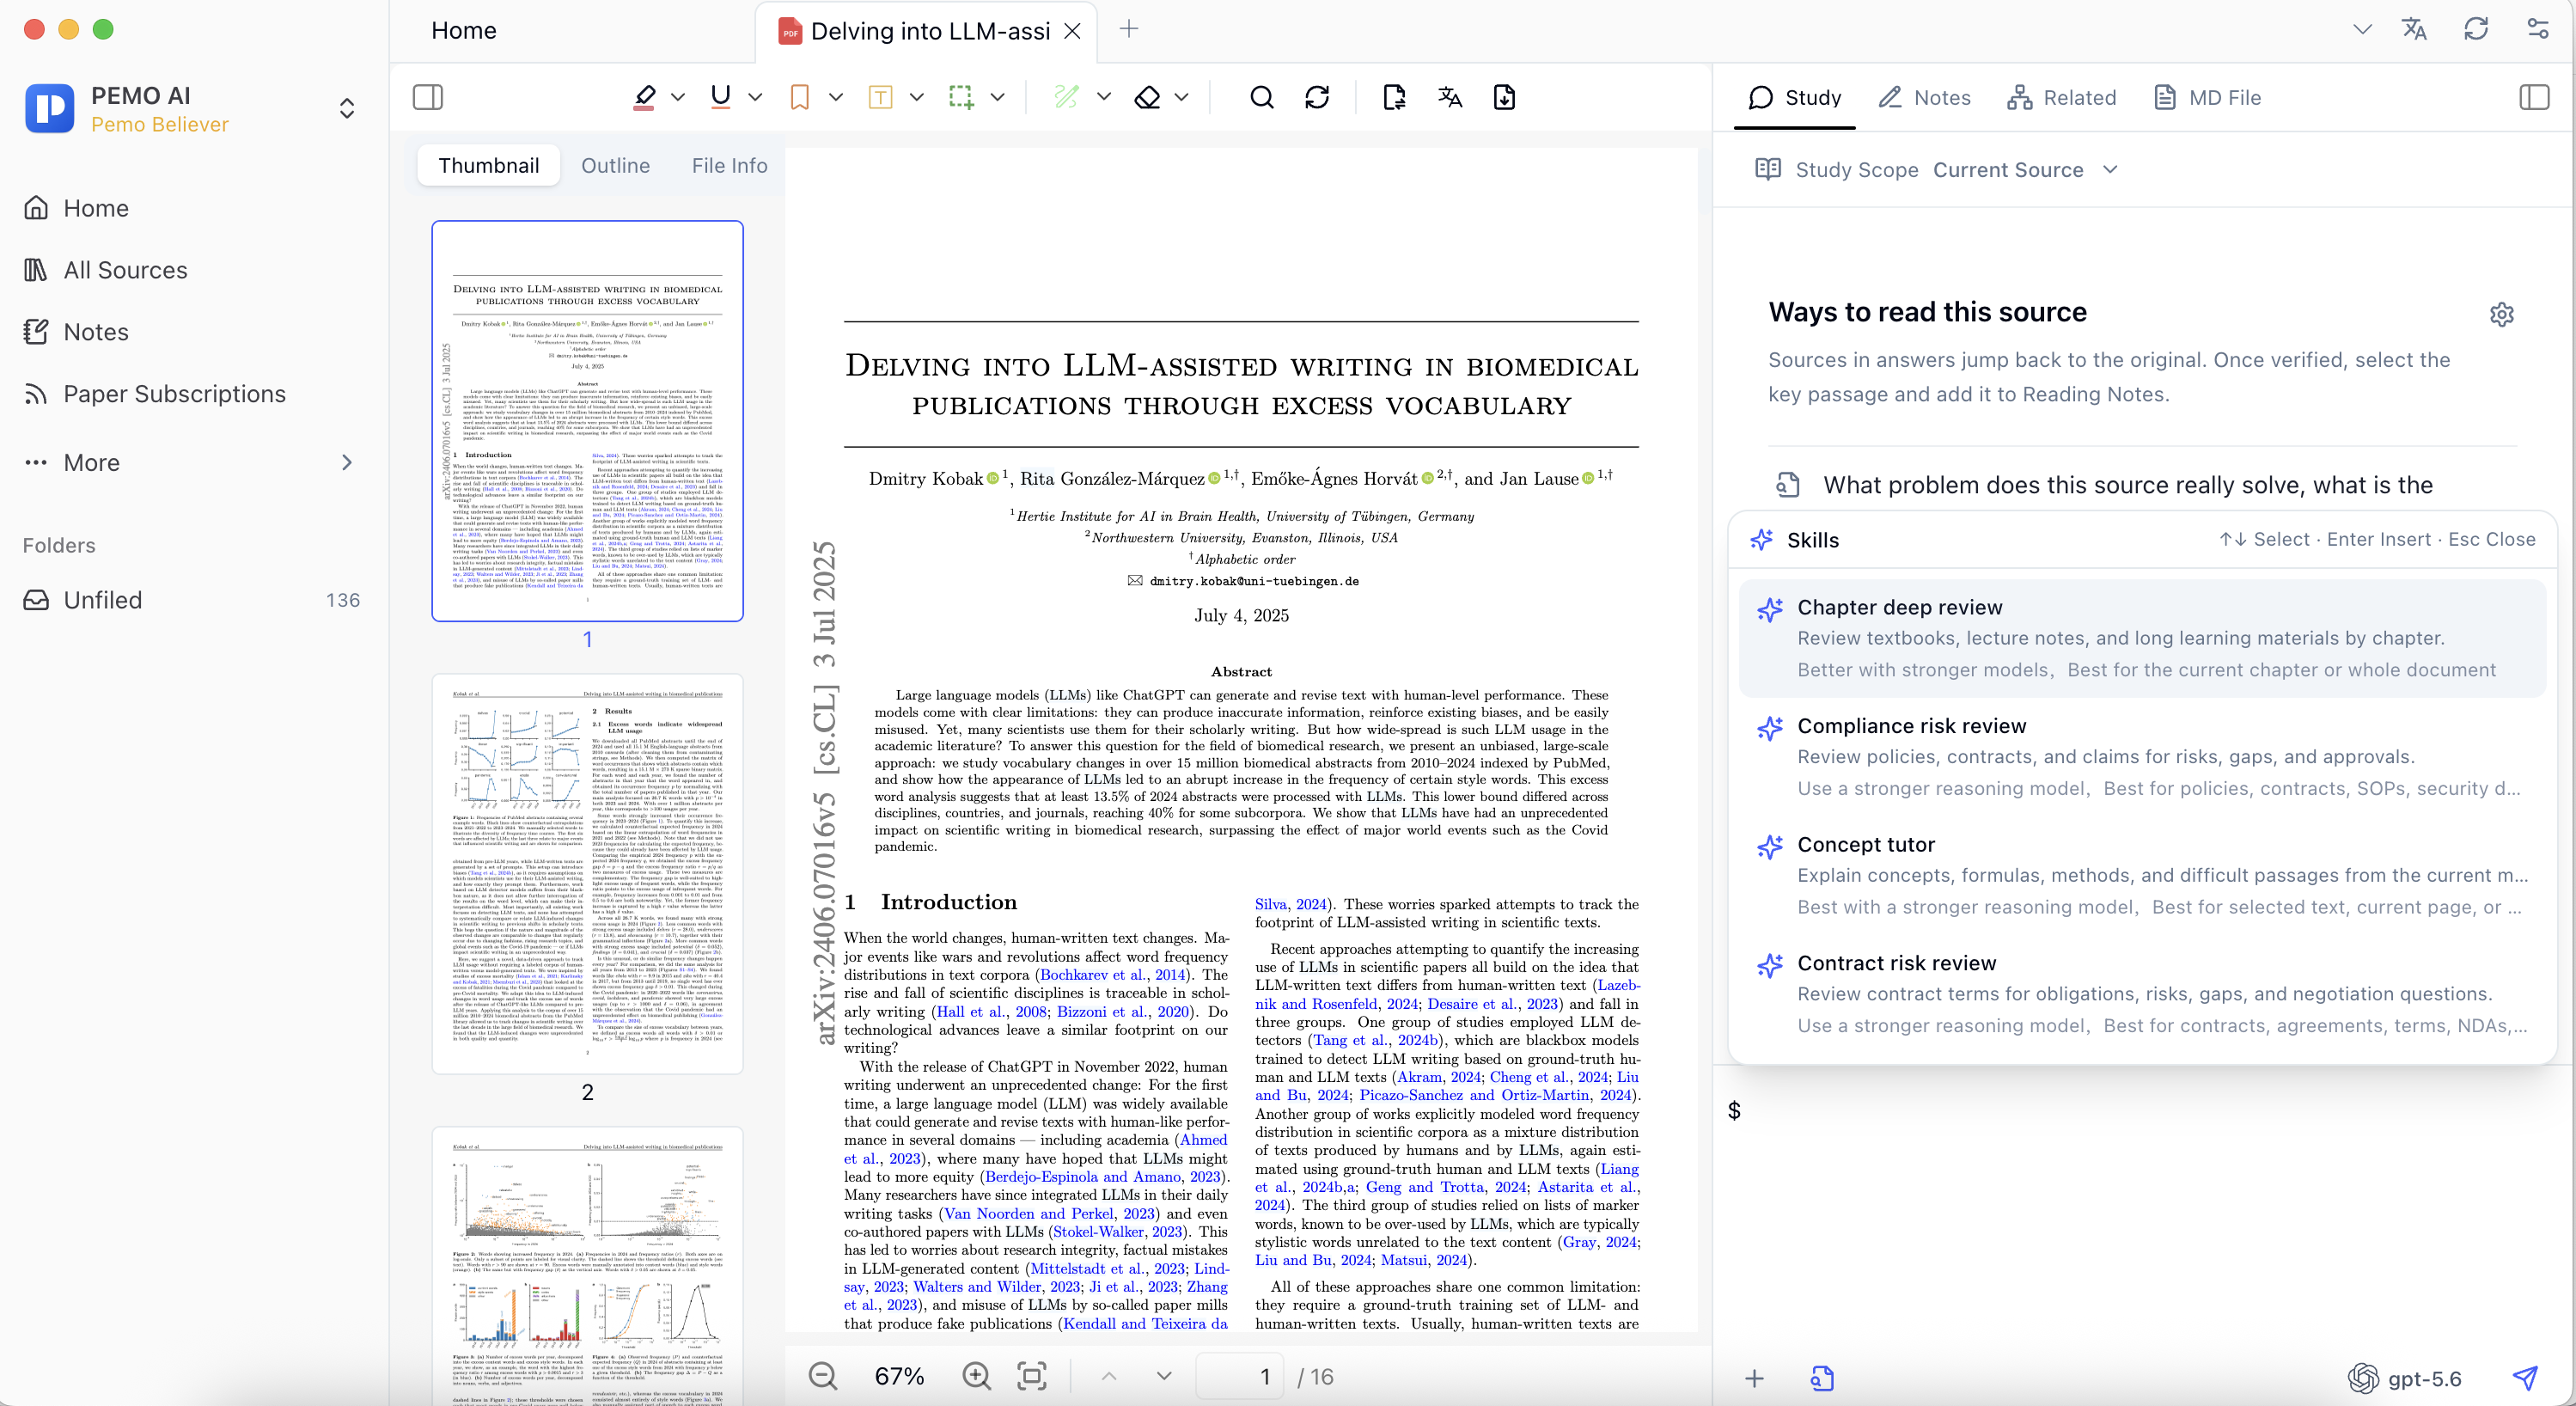This screenshot has height=1406, width=2576.
Task: Select the Concept tutor skill
Action: 2142,876
